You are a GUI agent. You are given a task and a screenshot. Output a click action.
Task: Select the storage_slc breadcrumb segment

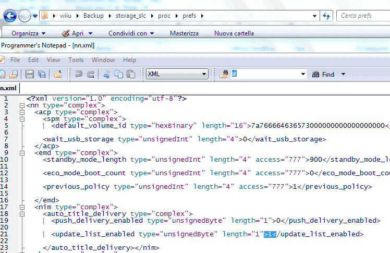pos(131,16)
